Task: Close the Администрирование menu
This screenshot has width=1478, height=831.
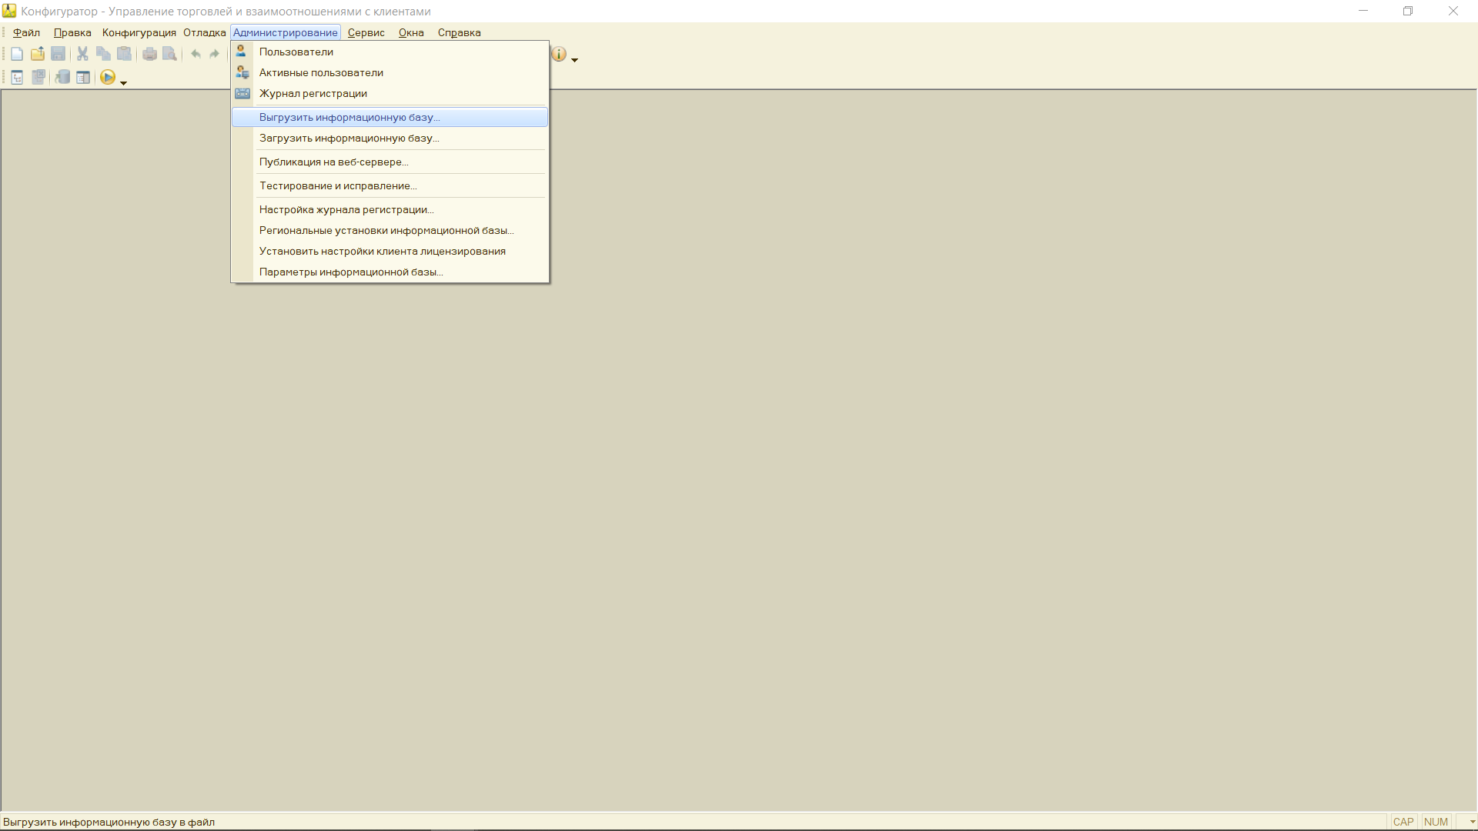Action: 285,32
